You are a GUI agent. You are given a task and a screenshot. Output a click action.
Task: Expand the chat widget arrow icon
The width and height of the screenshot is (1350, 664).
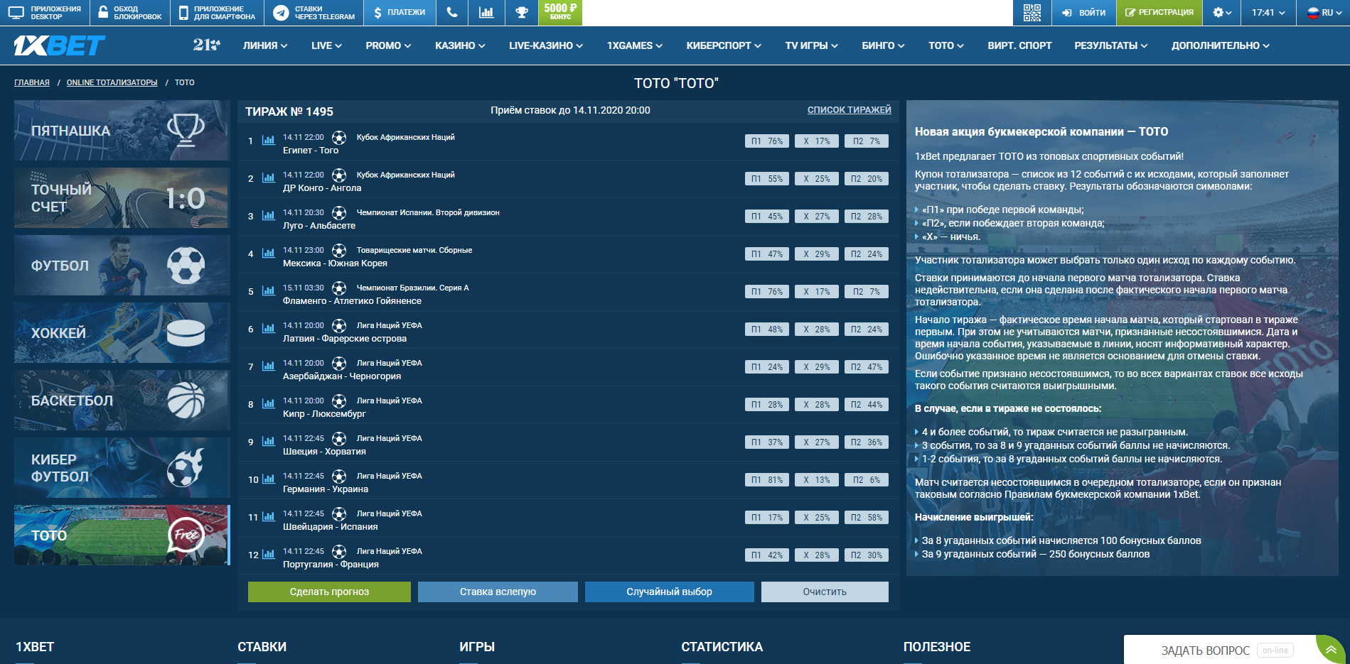(1331, 650)
